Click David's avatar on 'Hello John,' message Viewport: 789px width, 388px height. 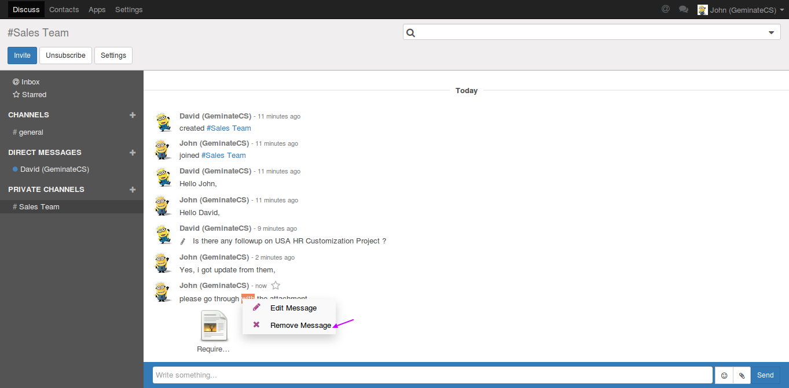point(163,177)
